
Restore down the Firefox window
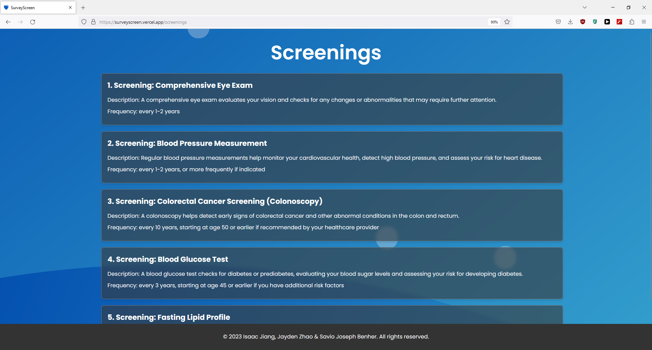click(629, 7)
